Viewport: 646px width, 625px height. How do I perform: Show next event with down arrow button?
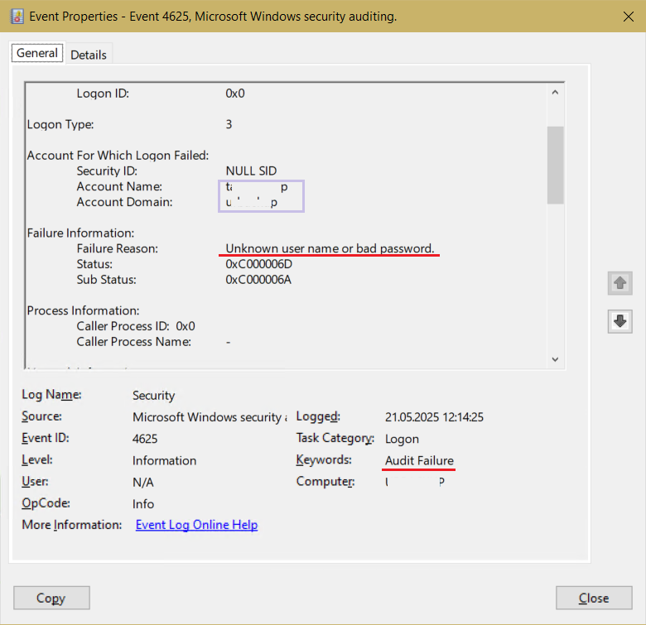[619, 321]
